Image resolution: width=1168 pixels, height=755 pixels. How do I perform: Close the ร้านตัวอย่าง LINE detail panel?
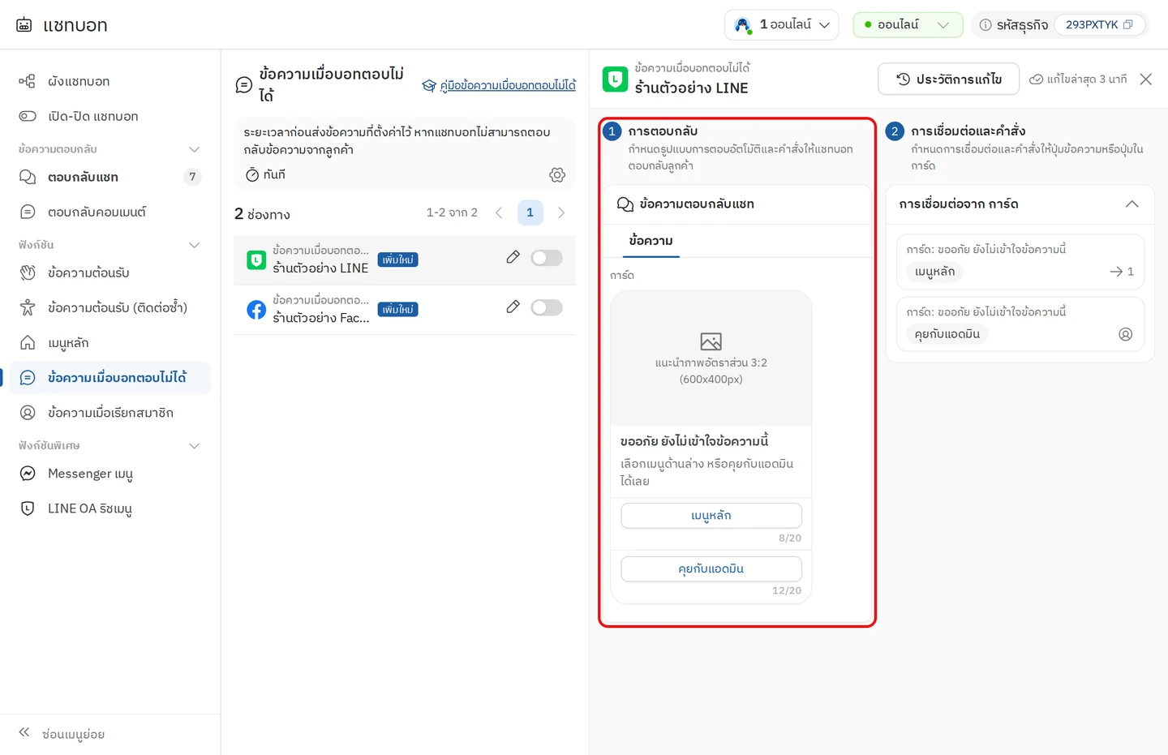click(x=1145, y=79)
